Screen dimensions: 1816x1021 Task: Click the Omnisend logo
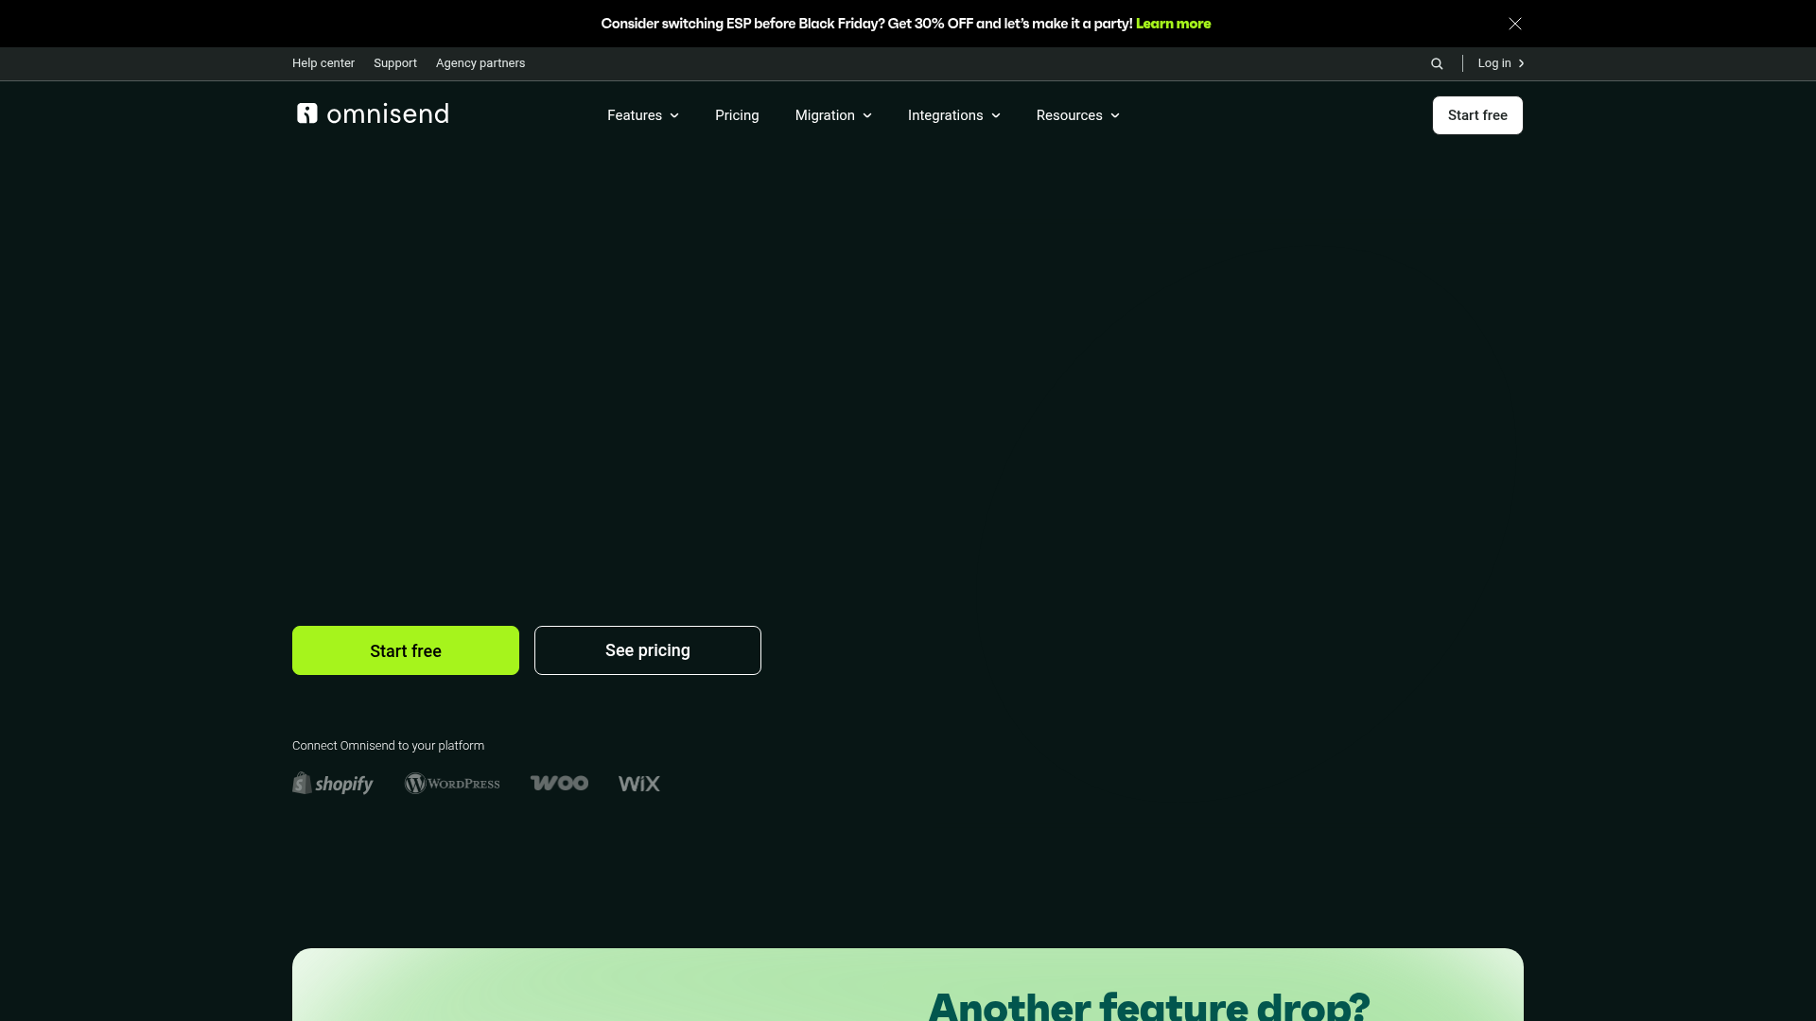click(371, 114)
